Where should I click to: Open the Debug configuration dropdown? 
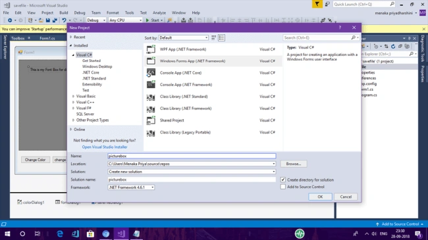pyautogui.click(x=96, y=20)
